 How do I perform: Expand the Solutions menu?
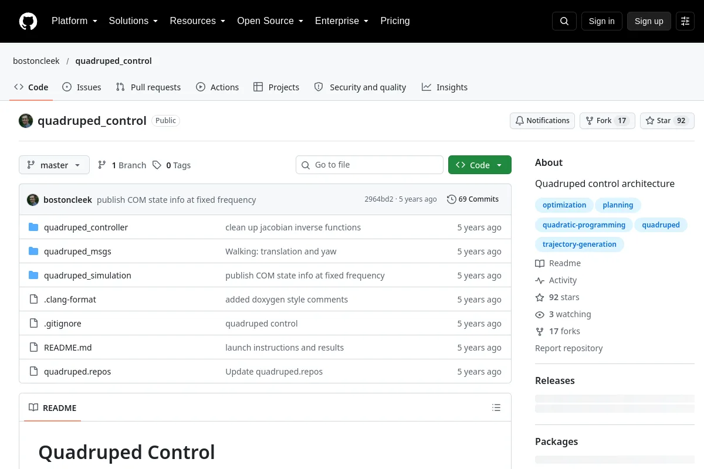[133, 21]
